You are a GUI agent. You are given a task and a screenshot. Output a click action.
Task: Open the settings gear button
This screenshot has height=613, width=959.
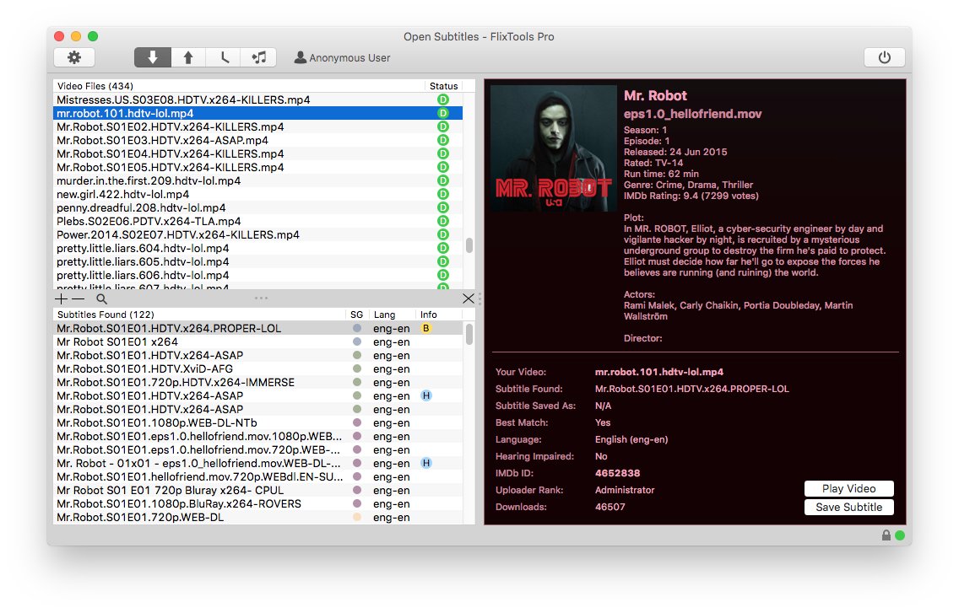coord(74,57)
